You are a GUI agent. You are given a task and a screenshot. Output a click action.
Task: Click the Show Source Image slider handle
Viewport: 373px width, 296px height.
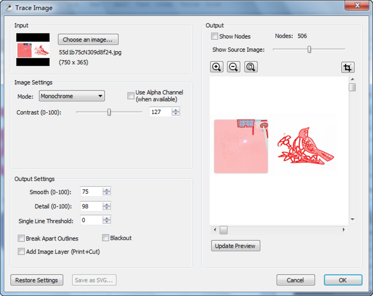click(x=309, y=49)
